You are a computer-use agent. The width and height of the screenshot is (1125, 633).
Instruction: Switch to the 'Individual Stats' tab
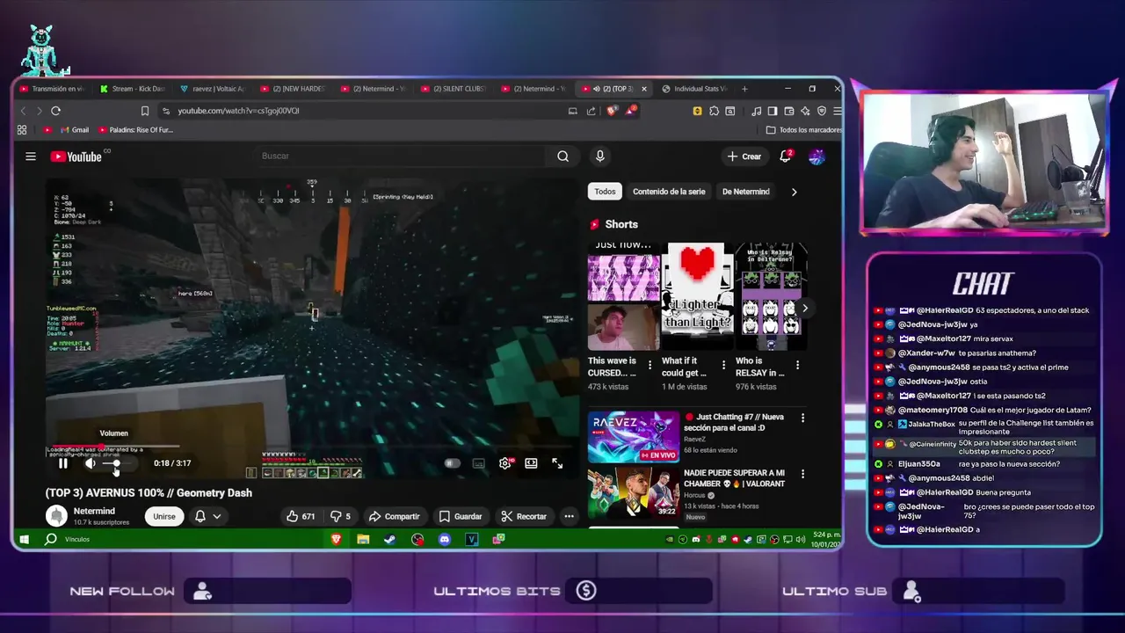click(x=694, y=89)
